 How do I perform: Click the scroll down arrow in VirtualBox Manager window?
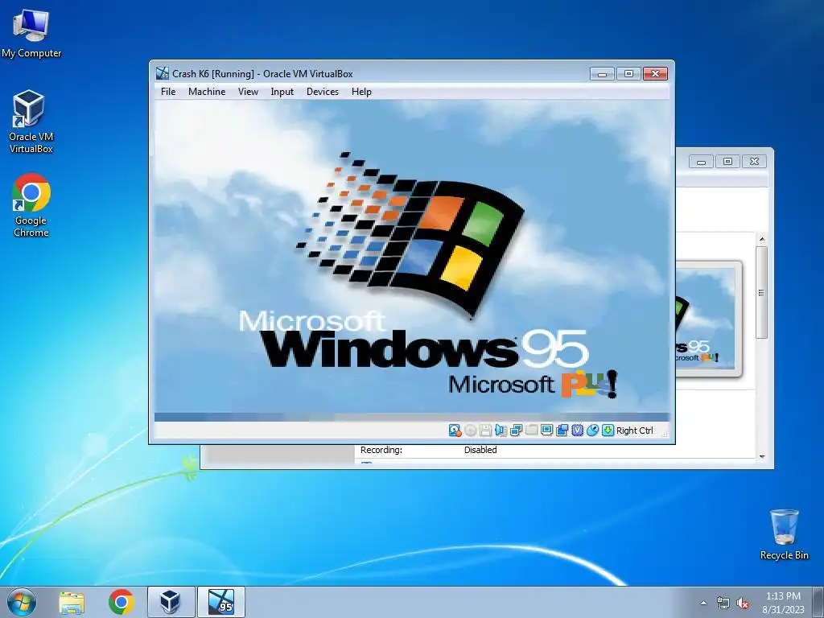click(x=762, y=457)
